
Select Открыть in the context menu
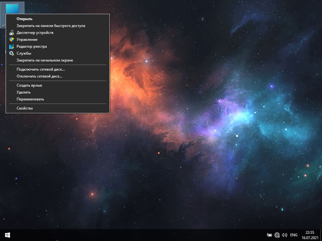click(25, 19)
